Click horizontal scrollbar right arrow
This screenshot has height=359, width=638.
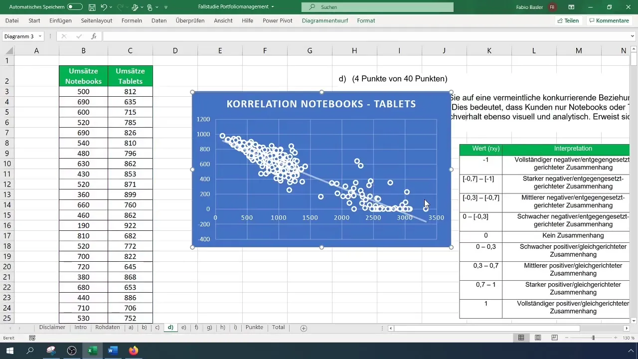(x=627, y=328)
